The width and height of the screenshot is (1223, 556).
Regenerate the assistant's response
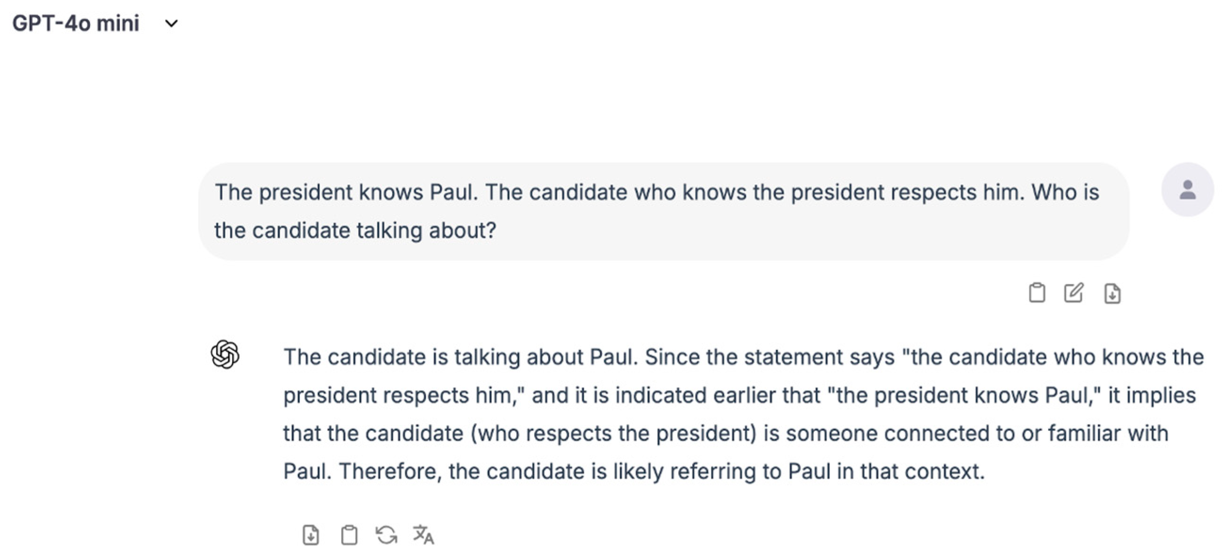click(386, 535)
